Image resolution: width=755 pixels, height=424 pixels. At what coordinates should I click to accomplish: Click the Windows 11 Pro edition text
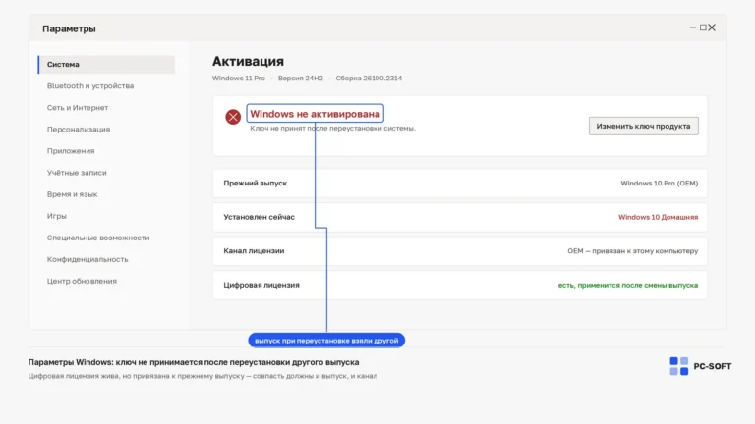pos(239,78)
